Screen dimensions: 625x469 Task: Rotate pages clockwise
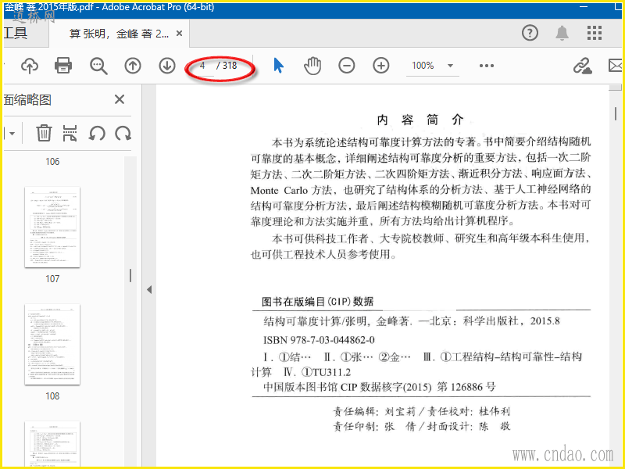(123, 133)
